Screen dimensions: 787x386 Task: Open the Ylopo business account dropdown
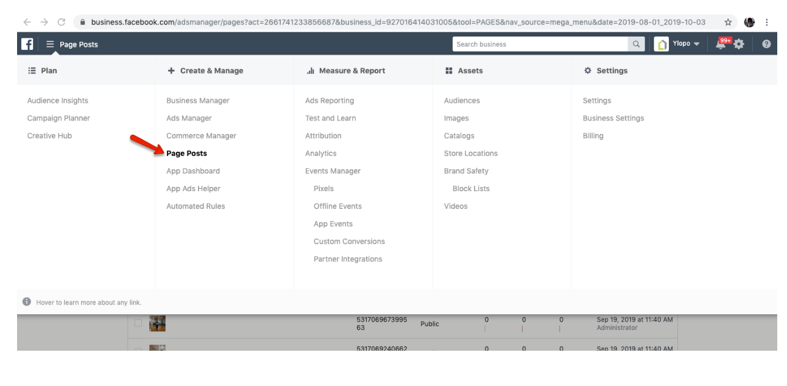click(x=677, y=44)
